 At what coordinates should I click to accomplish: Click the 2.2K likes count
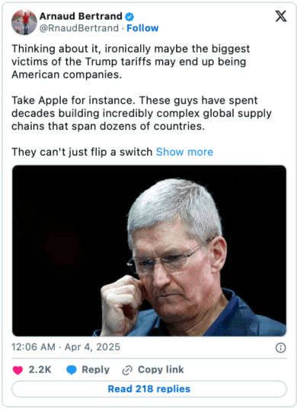click(40, 369)
